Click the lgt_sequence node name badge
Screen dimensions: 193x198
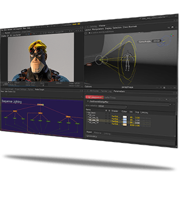[95, 98]
